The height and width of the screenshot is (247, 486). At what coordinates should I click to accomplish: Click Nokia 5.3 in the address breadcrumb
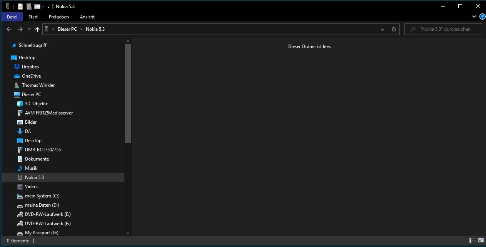pos(95,29)
